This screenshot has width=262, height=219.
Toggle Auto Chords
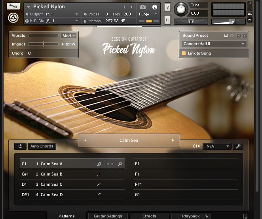coord(42,146)
